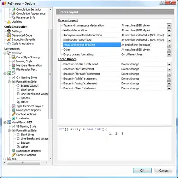The height and width of the screenshot is (178, 178).
Task: Click the Type Members Layout icon
Action: click(14, 106)
